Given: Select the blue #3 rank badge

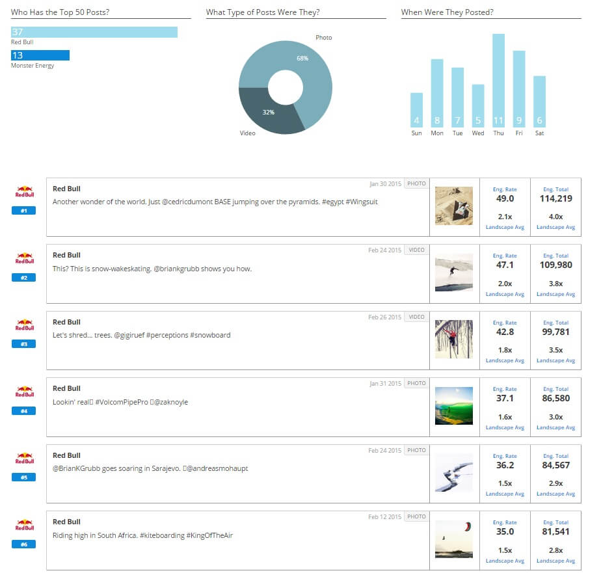Looking at the screenshot, I should click(x=24, y=344).
